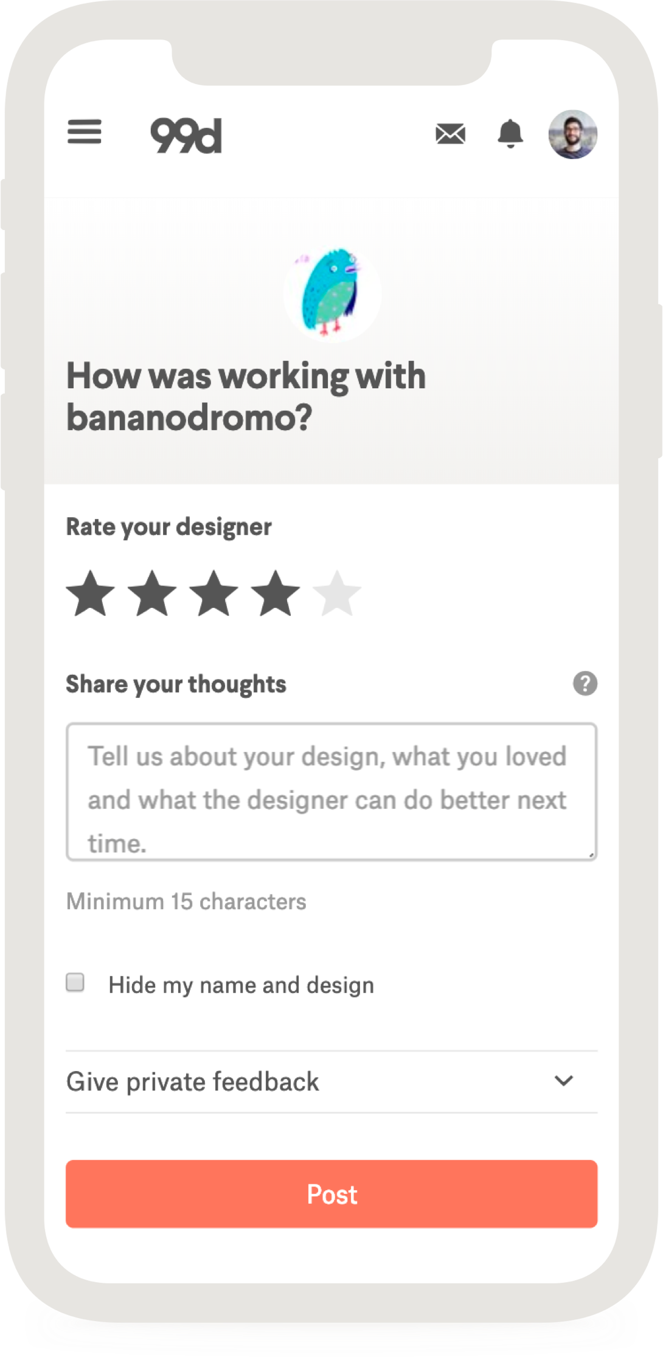Open the notifications bell
Image resolution: width=663 pixels, height=1357 pixels.
pos(510,134)
